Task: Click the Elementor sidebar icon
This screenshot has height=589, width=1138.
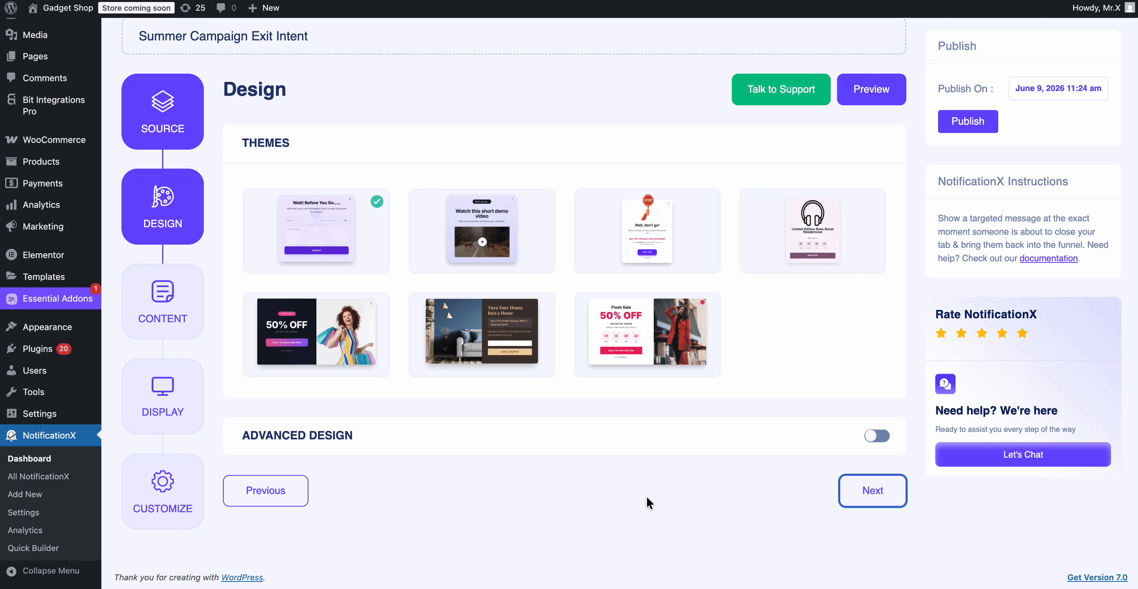Action: coord(11,255)
